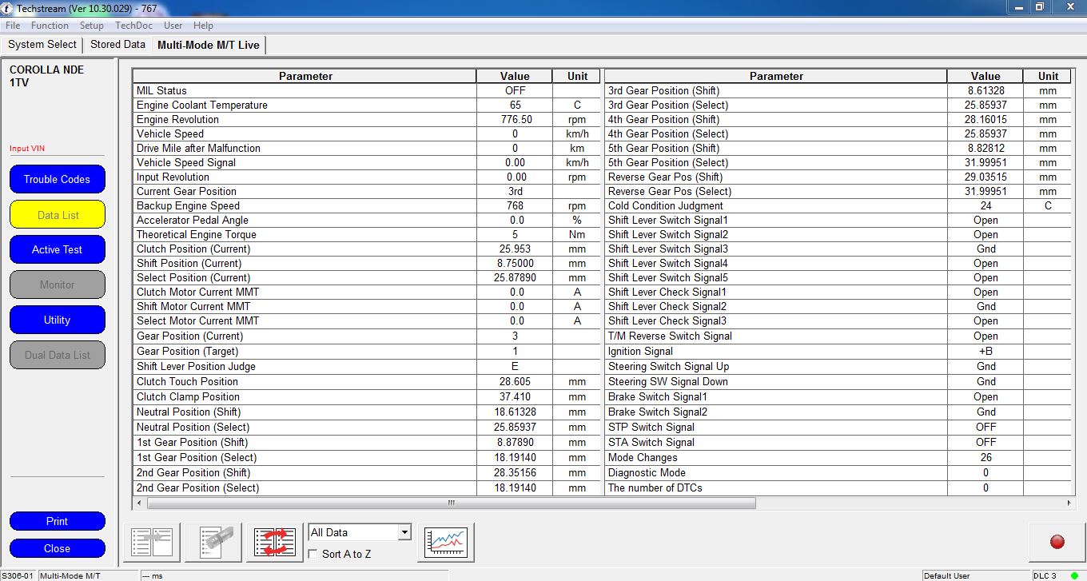The height and width of the screenshot is (581, 1087).
Task: Click the red-arrows list swap icon
Action: pos(275,543)
